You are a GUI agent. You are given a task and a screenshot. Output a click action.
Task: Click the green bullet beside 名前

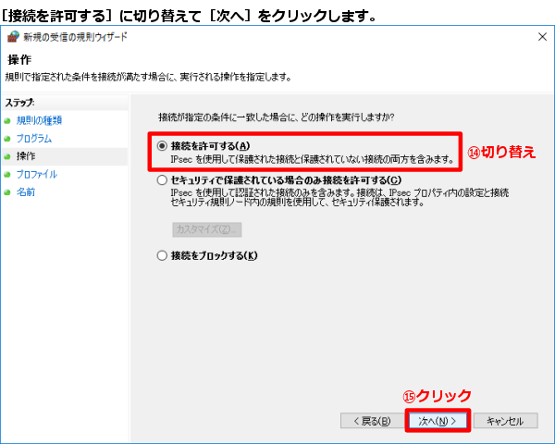coord(7,191)
